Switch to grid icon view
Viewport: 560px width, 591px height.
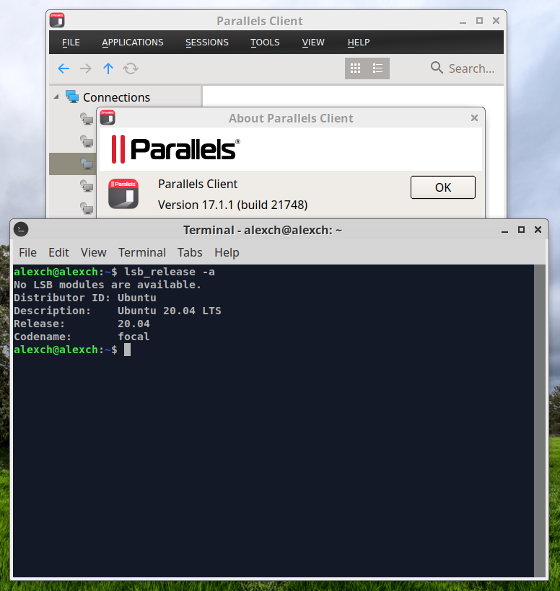356,68
